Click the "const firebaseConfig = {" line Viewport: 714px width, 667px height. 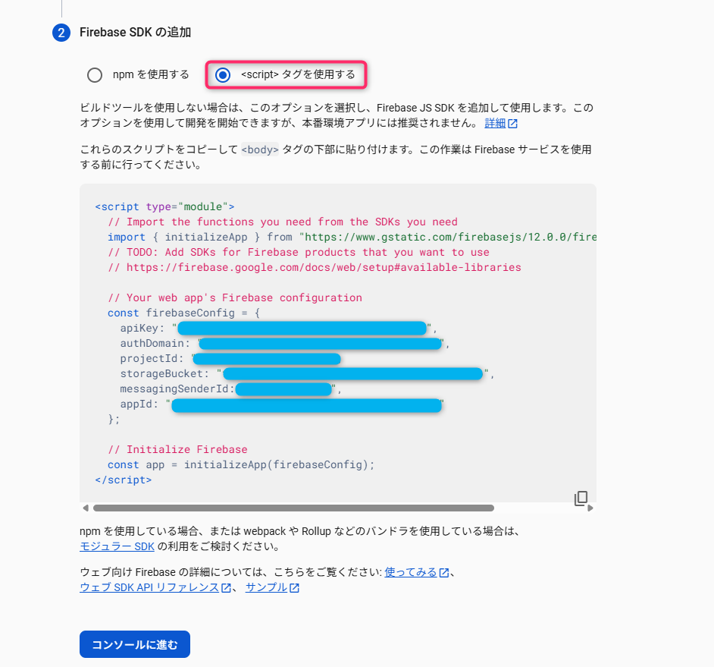[x=184, y=313]
